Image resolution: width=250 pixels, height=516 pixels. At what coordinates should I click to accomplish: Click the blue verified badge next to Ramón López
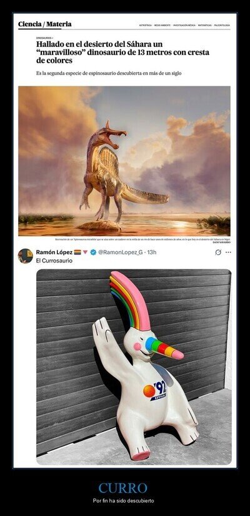coord(93,252)
